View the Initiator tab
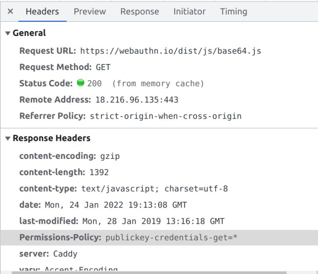The height and width of the screenshot is (274, 318). tap(189, 12)
